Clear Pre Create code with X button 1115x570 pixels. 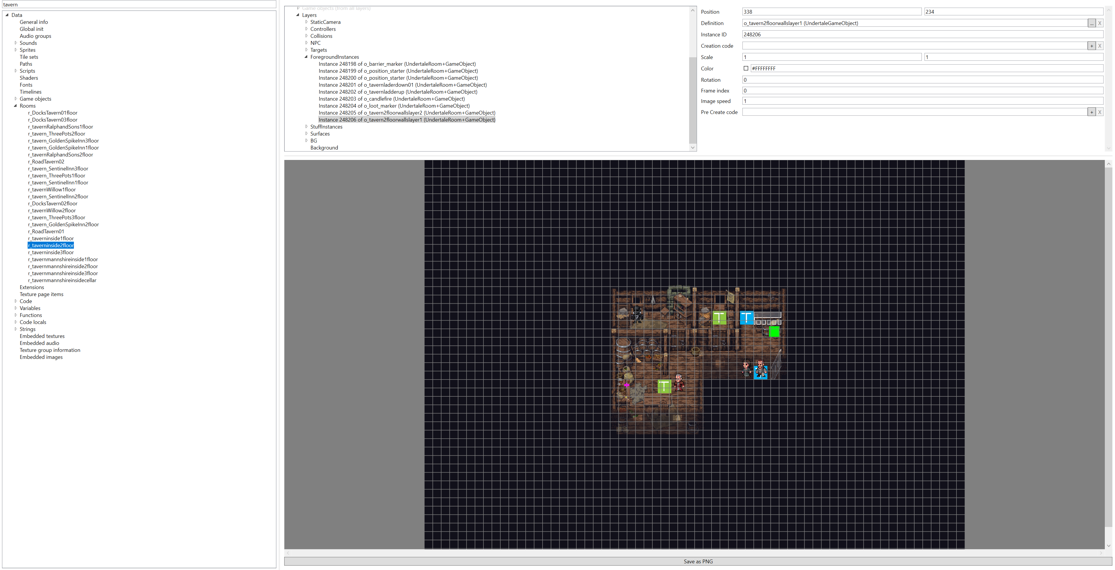click(x=1099, y=112)
